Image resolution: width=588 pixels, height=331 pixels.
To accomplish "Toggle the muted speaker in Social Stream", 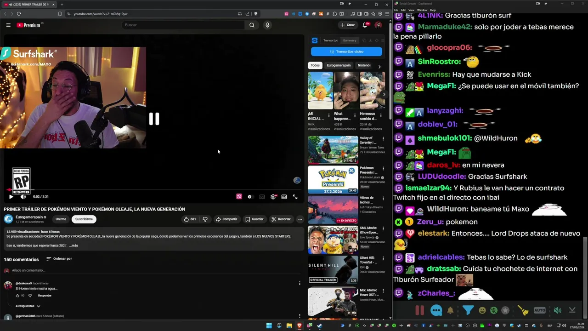I will point(557,310).
